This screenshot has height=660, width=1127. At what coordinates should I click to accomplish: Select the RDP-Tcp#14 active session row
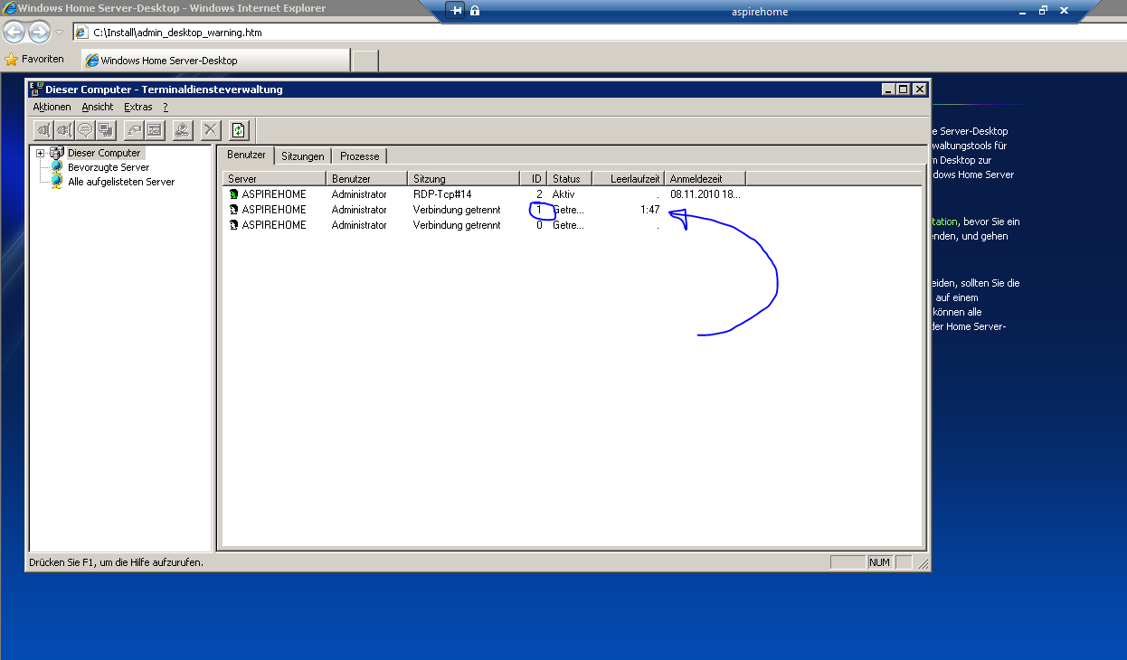pos(442,194)
